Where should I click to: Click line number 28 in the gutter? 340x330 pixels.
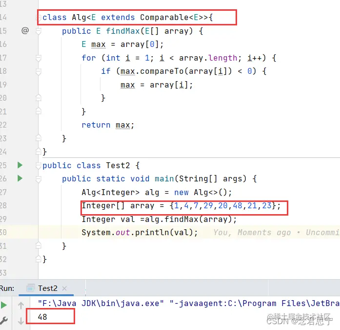tap(3, 205)
